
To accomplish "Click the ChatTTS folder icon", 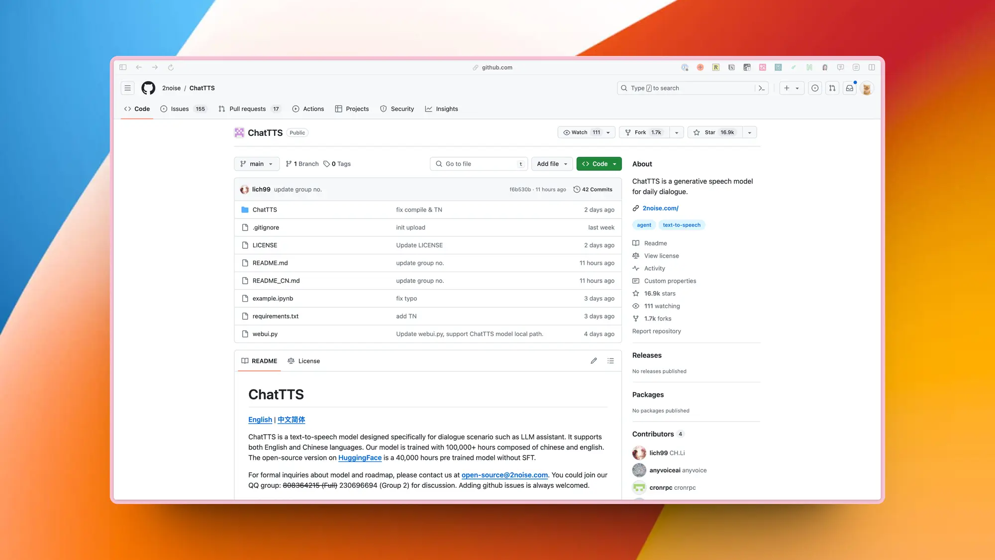I will [x=245, y=210].
